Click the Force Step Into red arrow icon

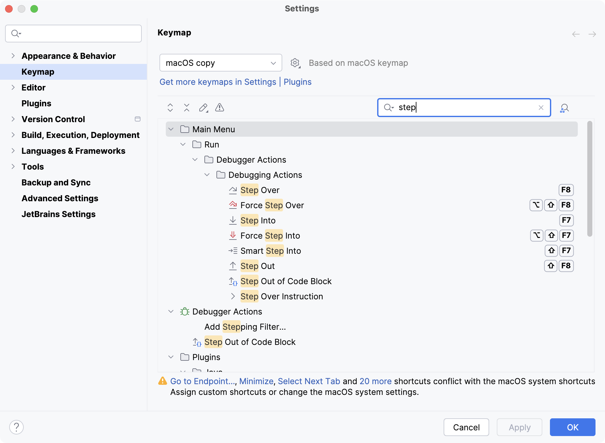coord(233,235)
